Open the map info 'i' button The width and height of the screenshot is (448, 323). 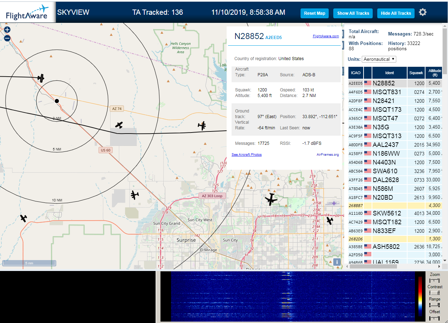point(337,262)
